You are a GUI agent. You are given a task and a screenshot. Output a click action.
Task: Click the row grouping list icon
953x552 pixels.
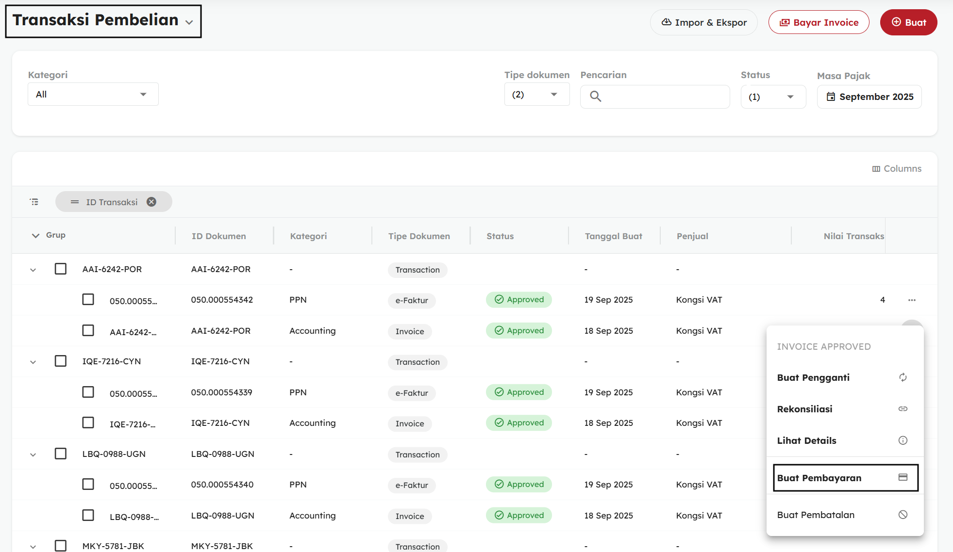(x=34, y=202)
